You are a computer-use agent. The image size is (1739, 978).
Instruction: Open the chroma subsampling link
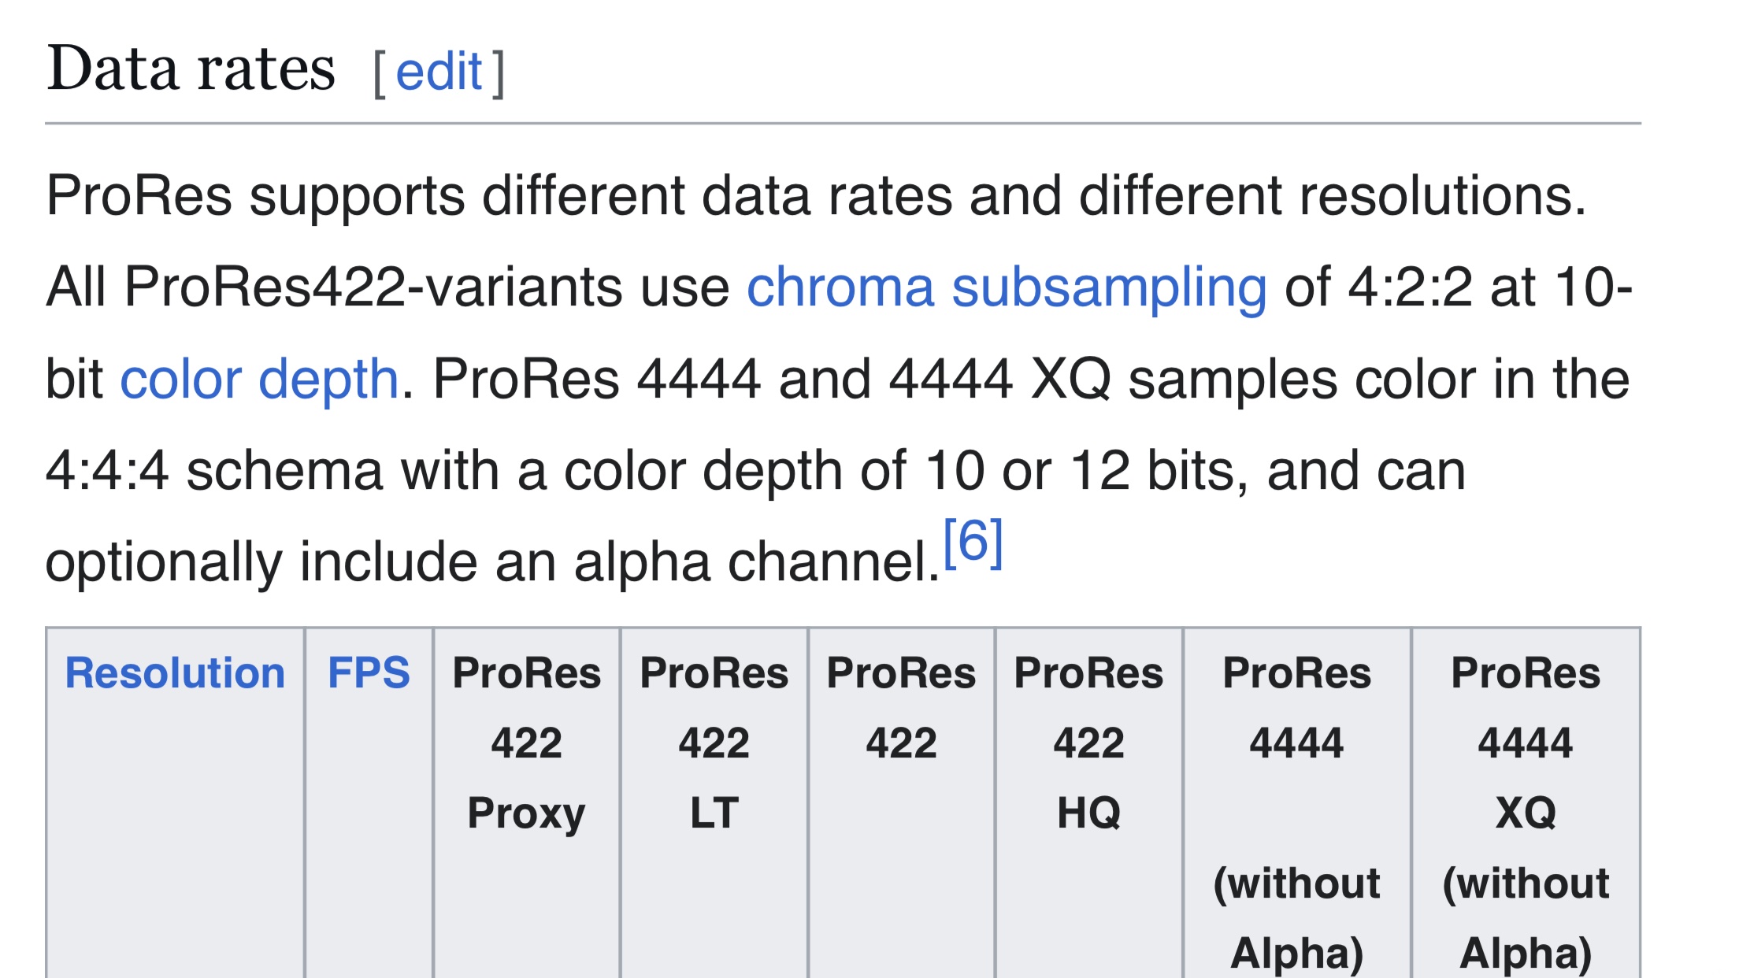[x=1007, y=287]
